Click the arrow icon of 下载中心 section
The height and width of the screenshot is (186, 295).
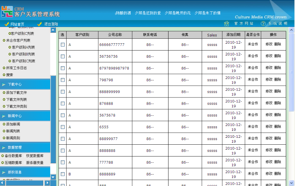[x=4, y=85]
